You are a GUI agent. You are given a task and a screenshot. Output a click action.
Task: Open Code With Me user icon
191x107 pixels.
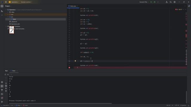click(x=167, y=2)
